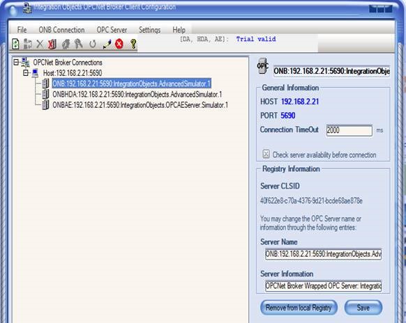Screen dimensions: 406x323
Task: Open the Help menu
Action: 179,30
